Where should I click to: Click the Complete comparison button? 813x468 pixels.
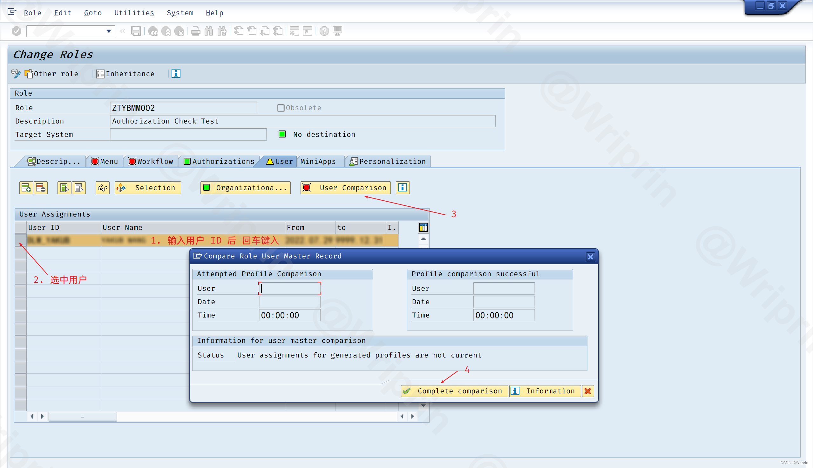454,391
